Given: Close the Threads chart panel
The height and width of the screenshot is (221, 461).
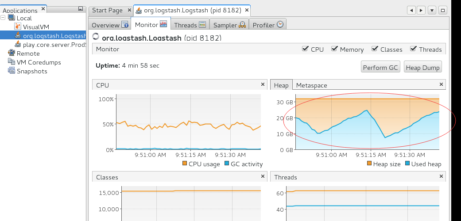Looking at the screenshot, I should click(441, 176).
